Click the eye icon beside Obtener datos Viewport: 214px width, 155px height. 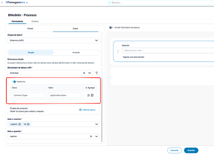pos(81,110)
